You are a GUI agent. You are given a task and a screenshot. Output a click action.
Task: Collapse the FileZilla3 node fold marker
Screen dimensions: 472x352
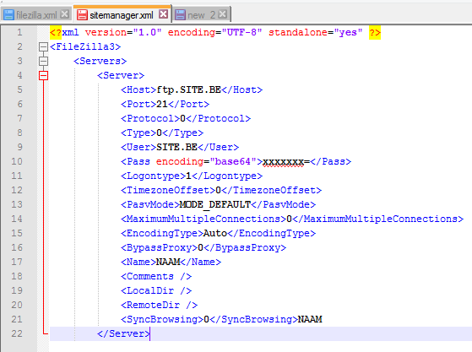pyautogui.click(x=43, y=46)
